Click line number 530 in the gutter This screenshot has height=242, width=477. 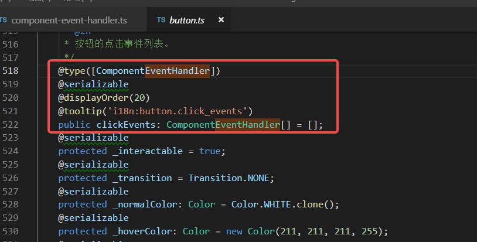tap(11, 231)
